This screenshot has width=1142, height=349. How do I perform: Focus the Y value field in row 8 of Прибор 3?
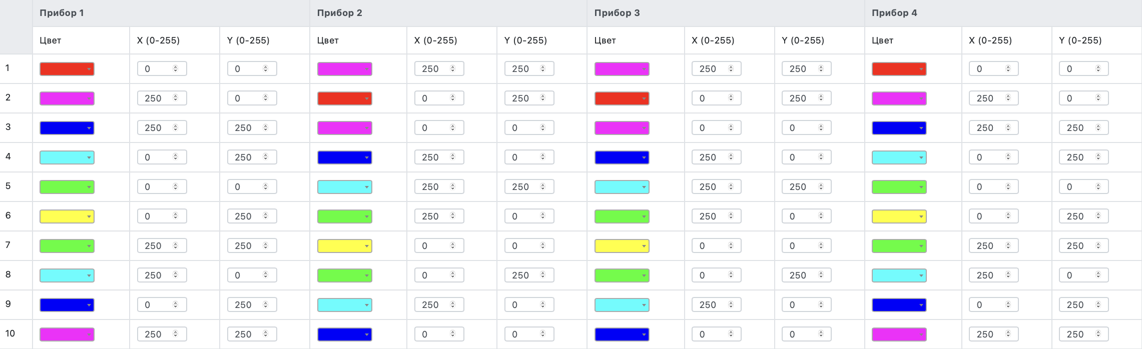point(806,275)
